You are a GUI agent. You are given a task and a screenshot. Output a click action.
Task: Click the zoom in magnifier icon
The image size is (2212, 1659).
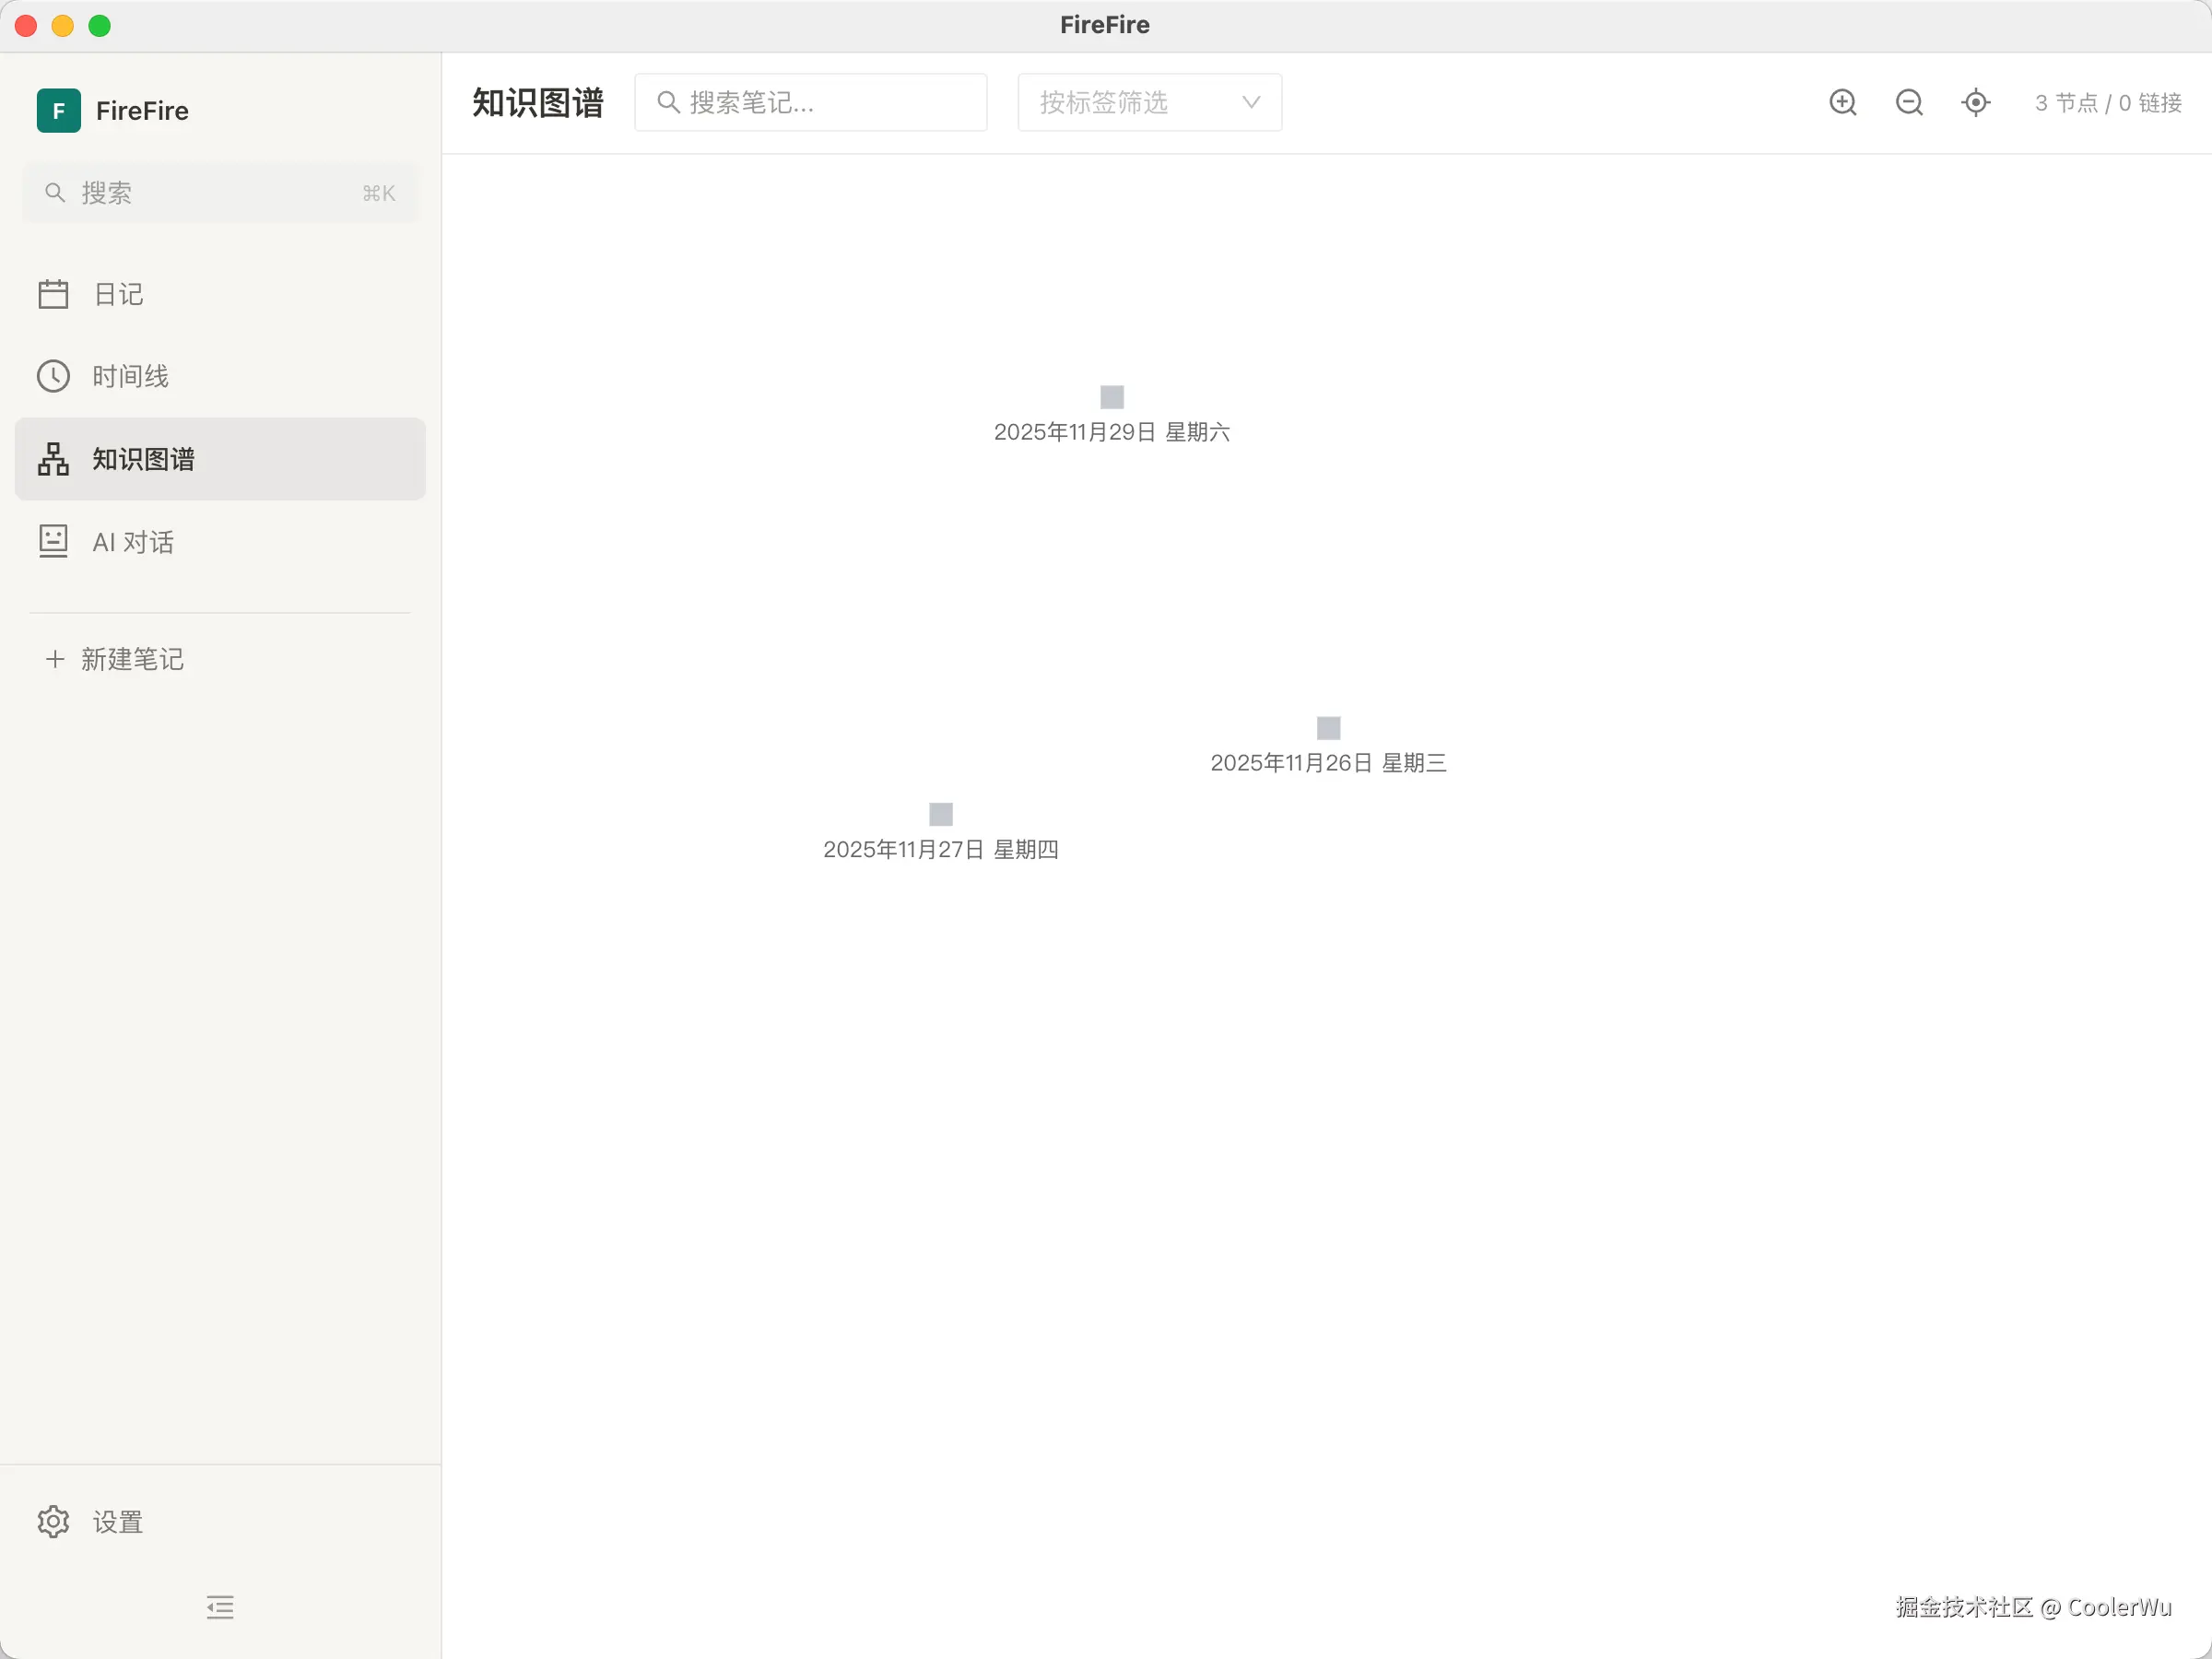(x=1842, y=102)
